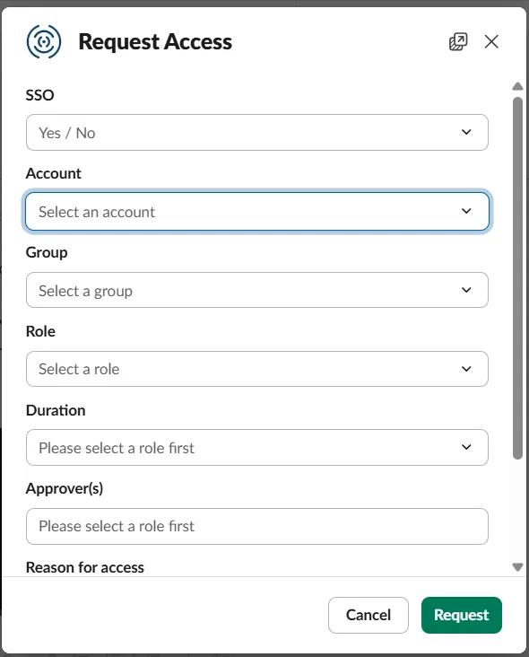Screen dimensions: 529x657
Task: Open the Select an account dropdown
Action: pyautogui.click(x=257, y=212)
